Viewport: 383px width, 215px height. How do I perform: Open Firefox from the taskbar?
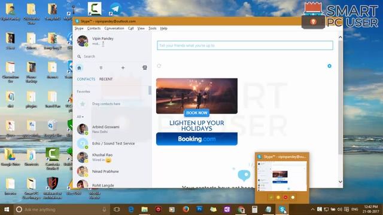pyautogui.click(x=186, y=210)
